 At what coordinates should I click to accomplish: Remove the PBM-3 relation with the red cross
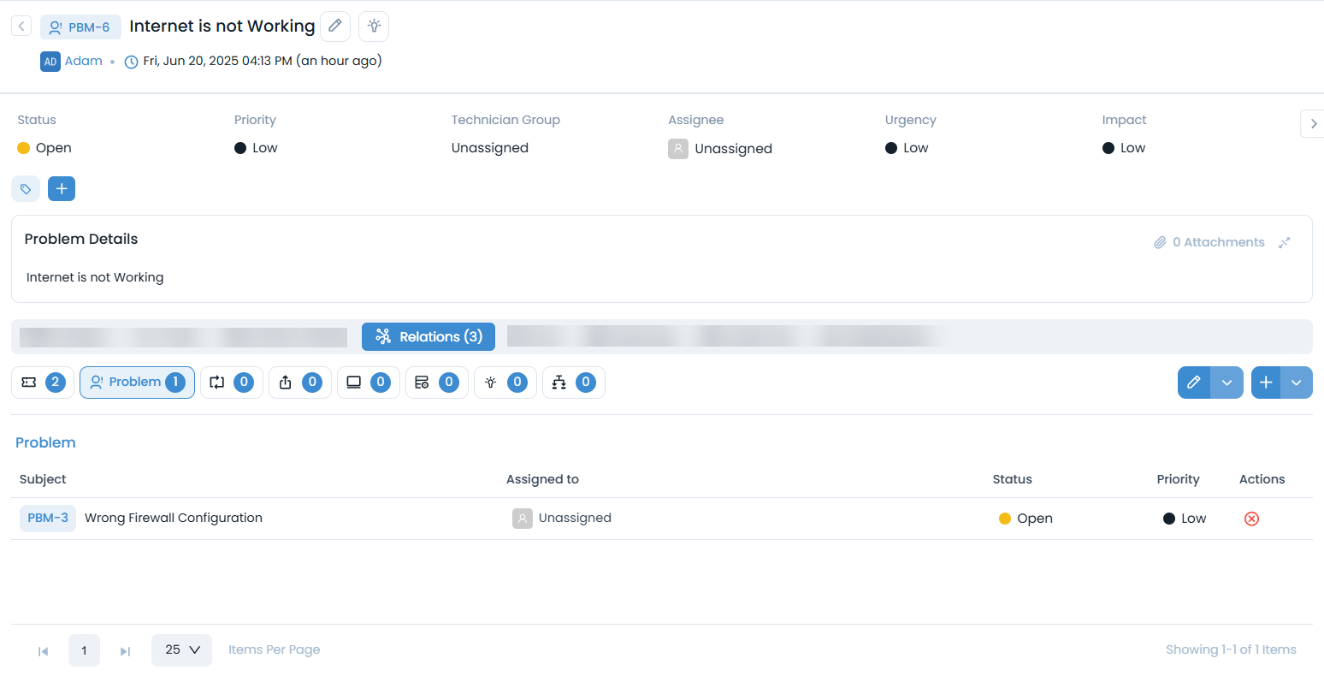tap(1251, 518)
